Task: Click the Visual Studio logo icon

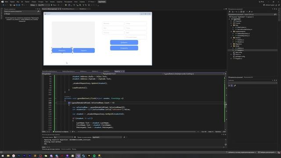Action: point(2,2)
